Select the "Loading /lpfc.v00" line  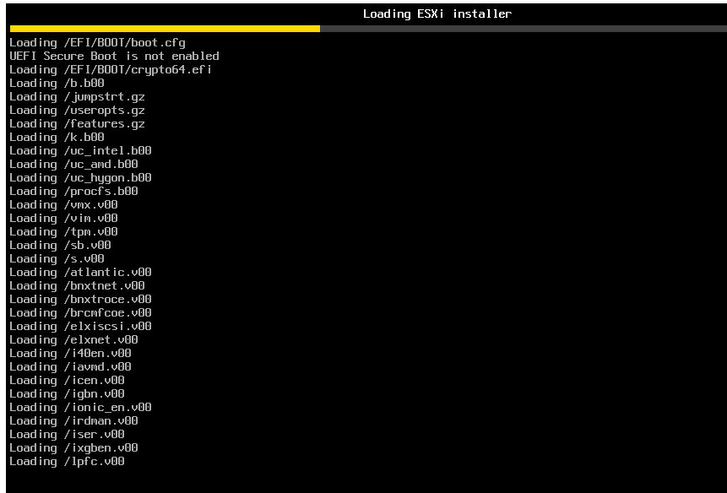point(67,461)
